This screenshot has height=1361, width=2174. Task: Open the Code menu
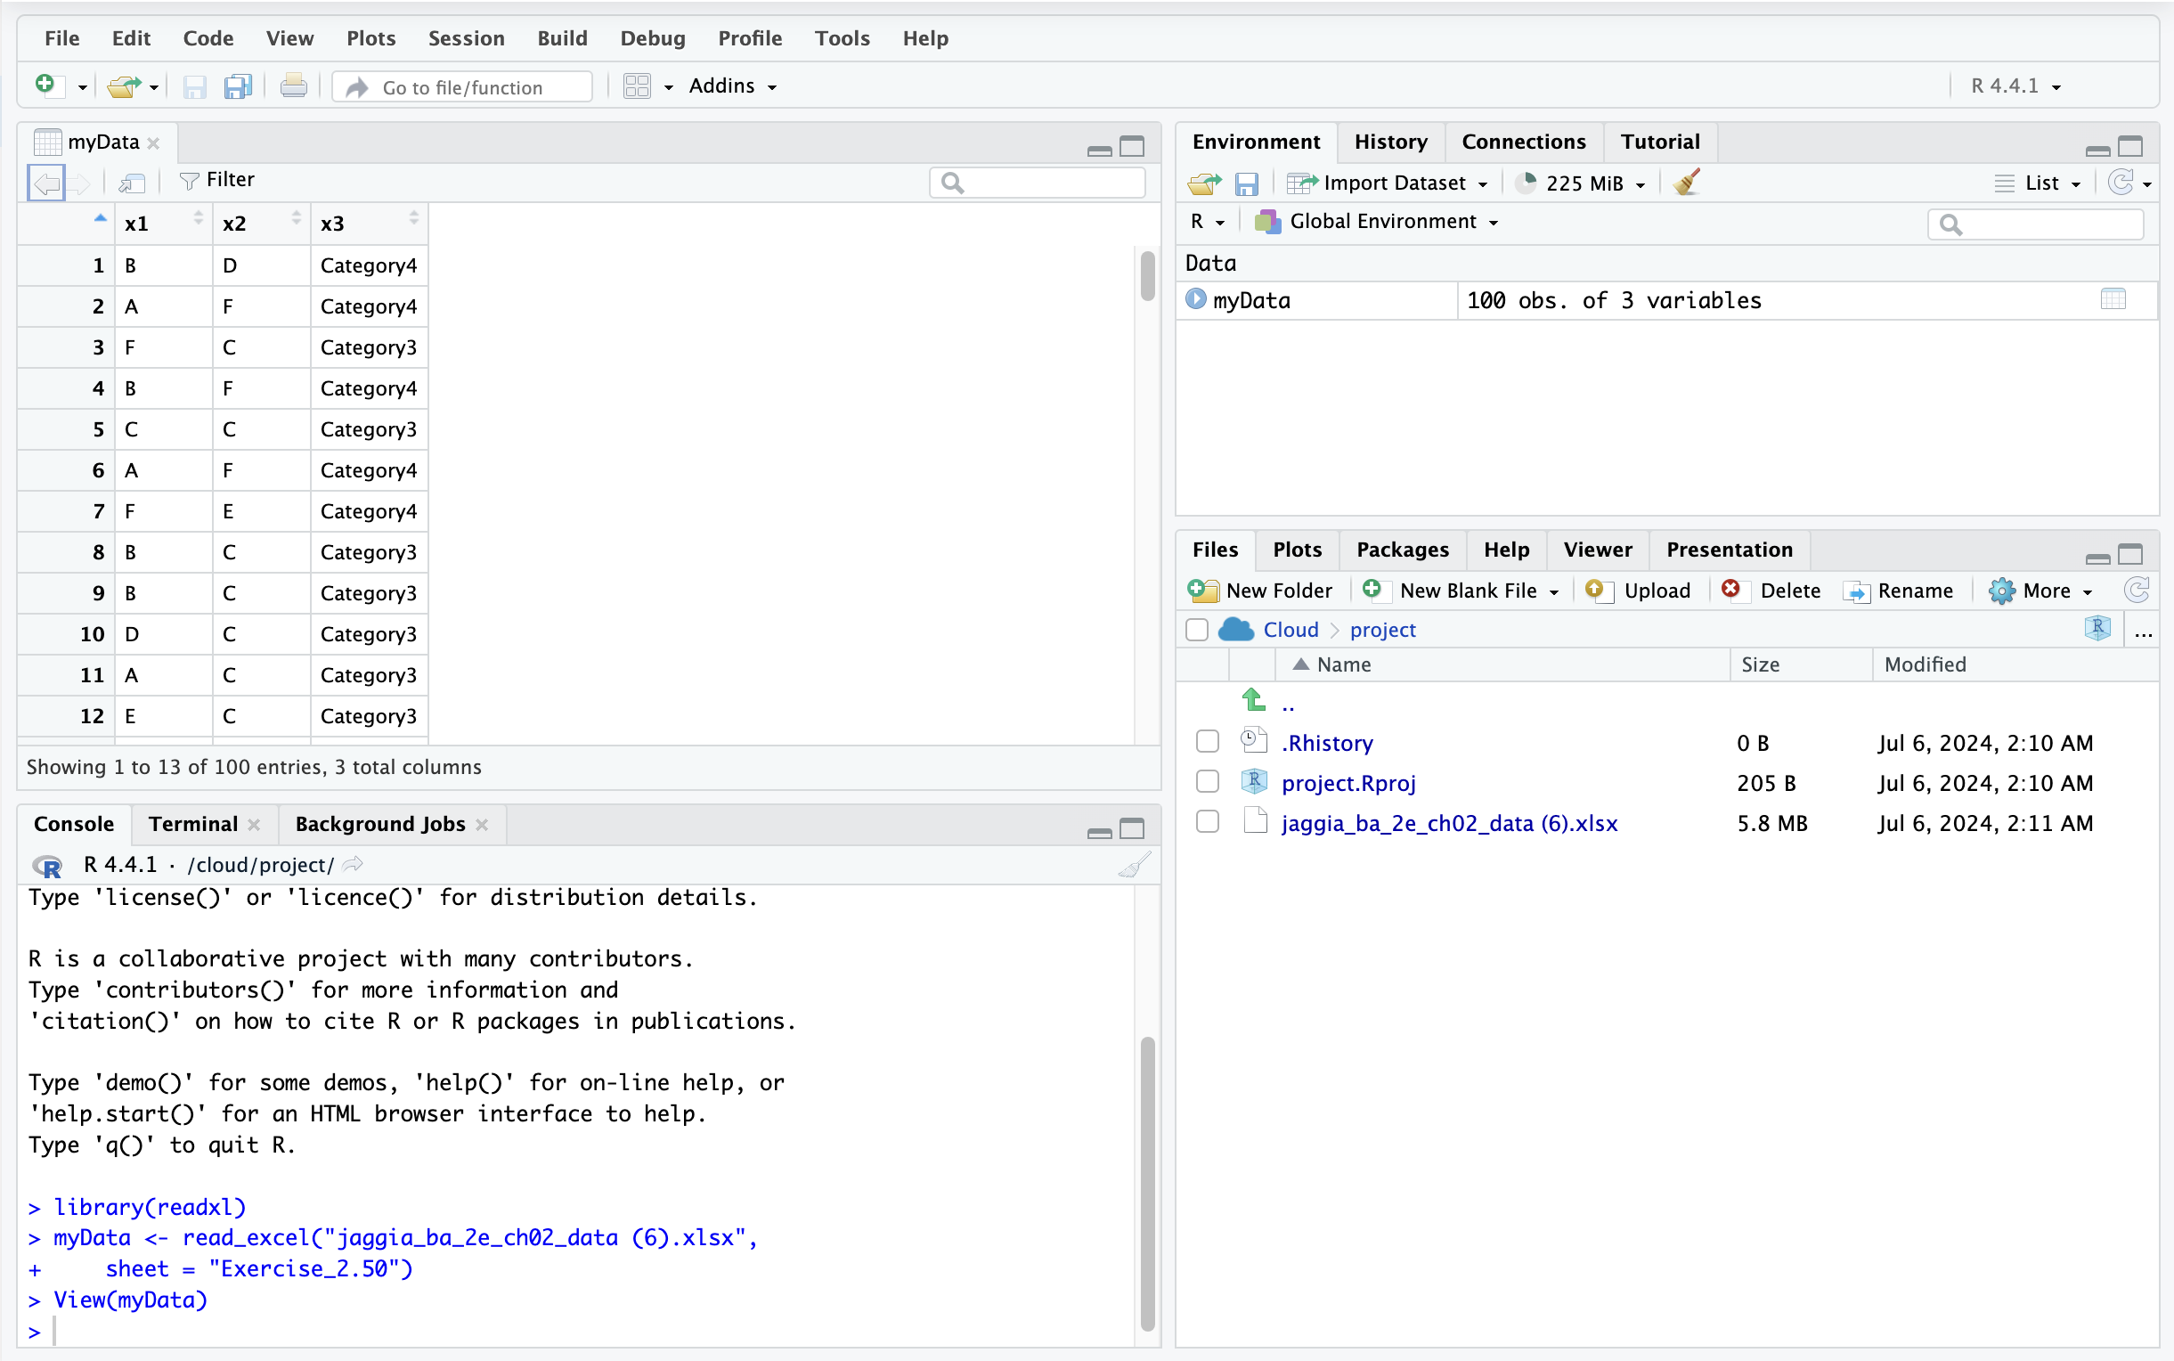pos(208,37)
